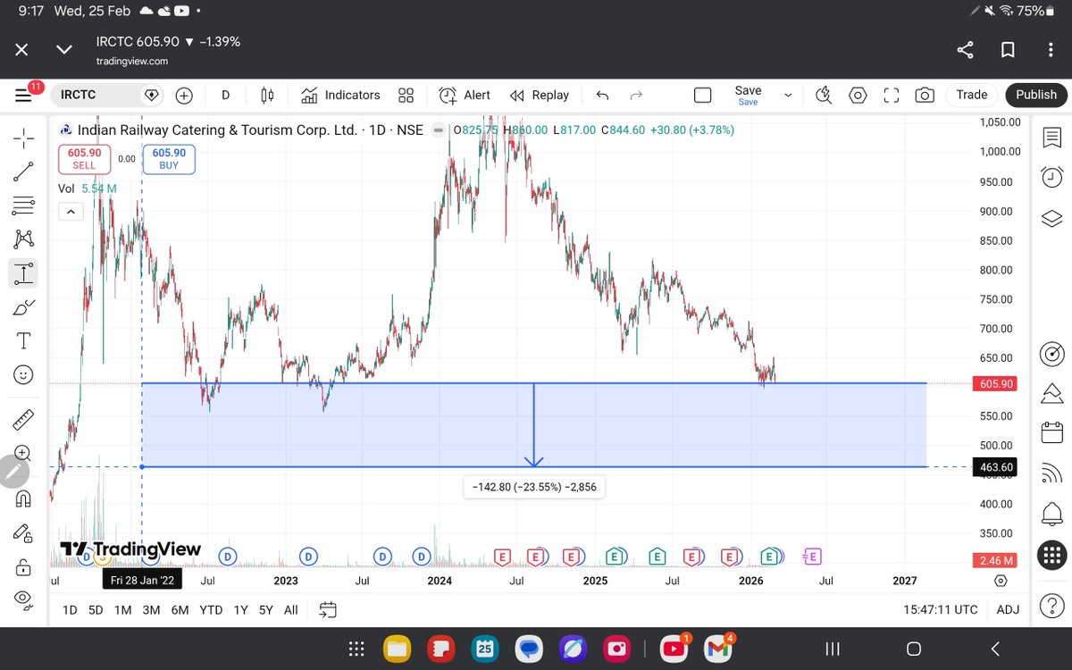Open time axis settings gear
The height and width of the screenshot is (670, 1072).
pos(1001,581)
